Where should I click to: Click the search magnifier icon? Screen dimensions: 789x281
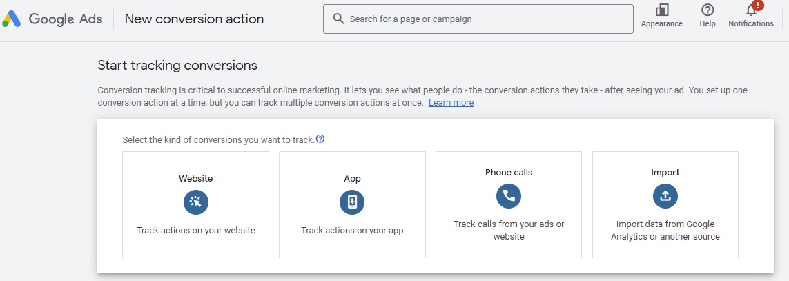(338, 19)
